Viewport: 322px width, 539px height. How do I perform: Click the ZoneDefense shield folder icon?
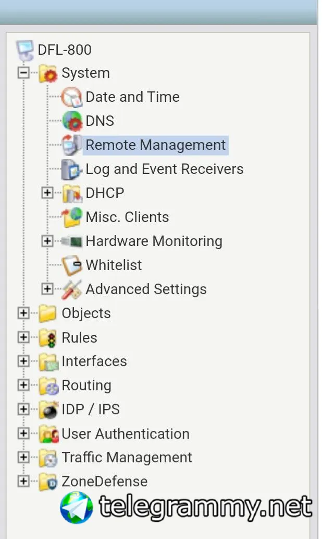click(x=48, y=482)
